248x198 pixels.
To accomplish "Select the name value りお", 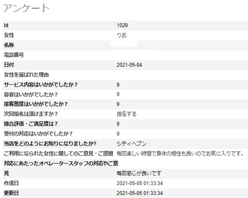I will click(x=121, y=35).
